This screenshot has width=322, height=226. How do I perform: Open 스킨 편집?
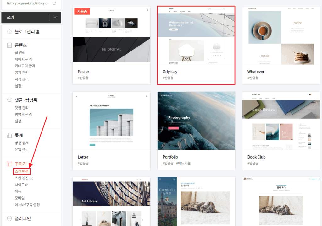pyautogui.click(x=22, y=178)
